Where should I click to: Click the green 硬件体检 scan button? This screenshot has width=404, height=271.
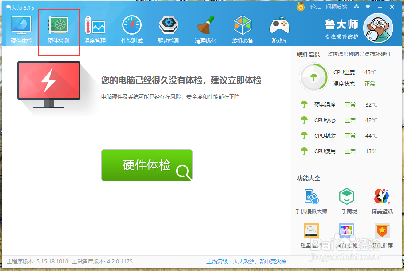tap(147, 165)
